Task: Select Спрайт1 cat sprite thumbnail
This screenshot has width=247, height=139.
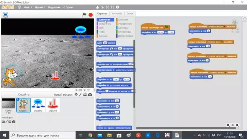Action: 24,105
